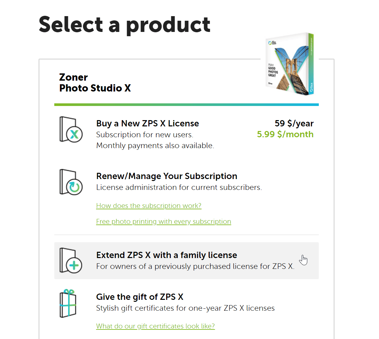379x339 pixels.
Task: Click the "Zoner Photo Studio X" product title
Action: coord(95,82)
